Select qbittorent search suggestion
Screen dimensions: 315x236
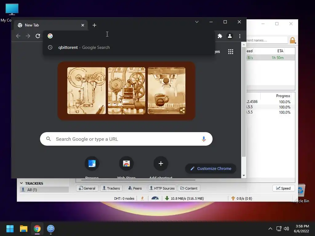point(129,47)
